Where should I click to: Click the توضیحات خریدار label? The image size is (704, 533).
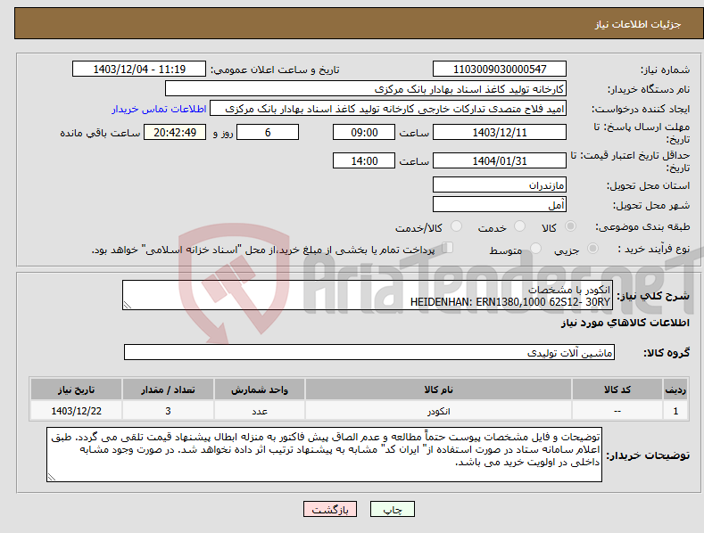coord(648,455)
